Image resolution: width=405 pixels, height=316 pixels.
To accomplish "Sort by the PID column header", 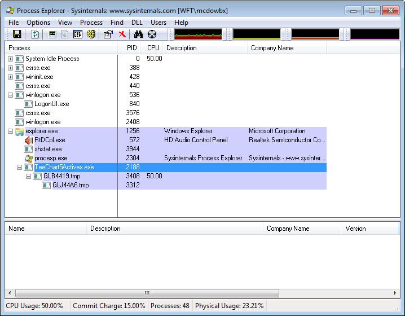I will (129, 48).
